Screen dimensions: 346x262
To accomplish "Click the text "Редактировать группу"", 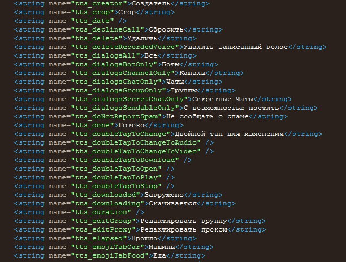I will tap(184, 221).
